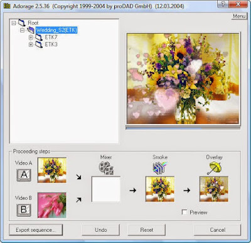
Task: Click the title bar help question mark
Action: (x=223, y=4)
